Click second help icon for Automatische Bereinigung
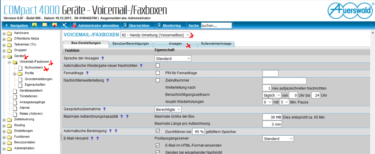 point(116,131)
